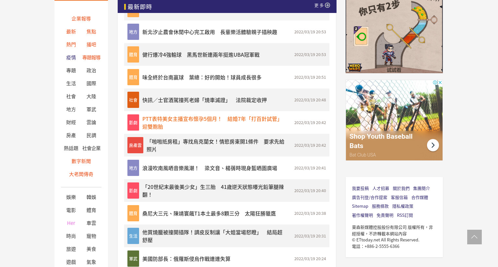Click the 生活 tag beside 他買燒臘 article

[133, 236]
